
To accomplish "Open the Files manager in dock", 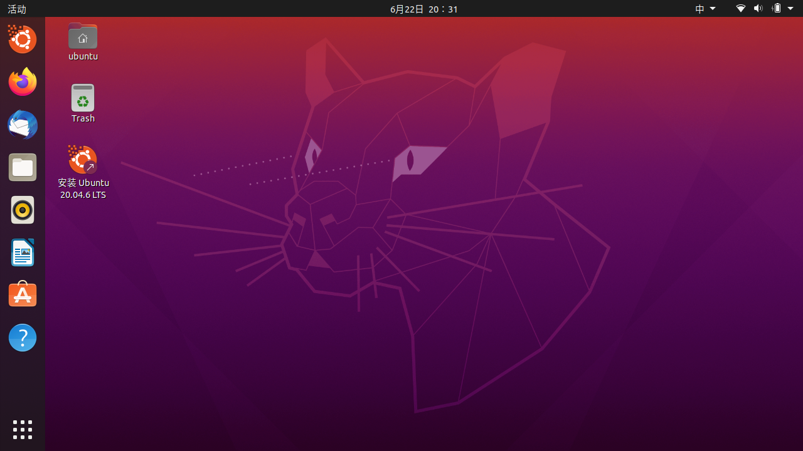I will 23,167.
